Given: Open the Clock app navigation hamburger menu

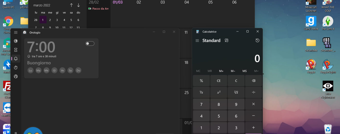Looking at the screenshot, I should click(16, 32).
